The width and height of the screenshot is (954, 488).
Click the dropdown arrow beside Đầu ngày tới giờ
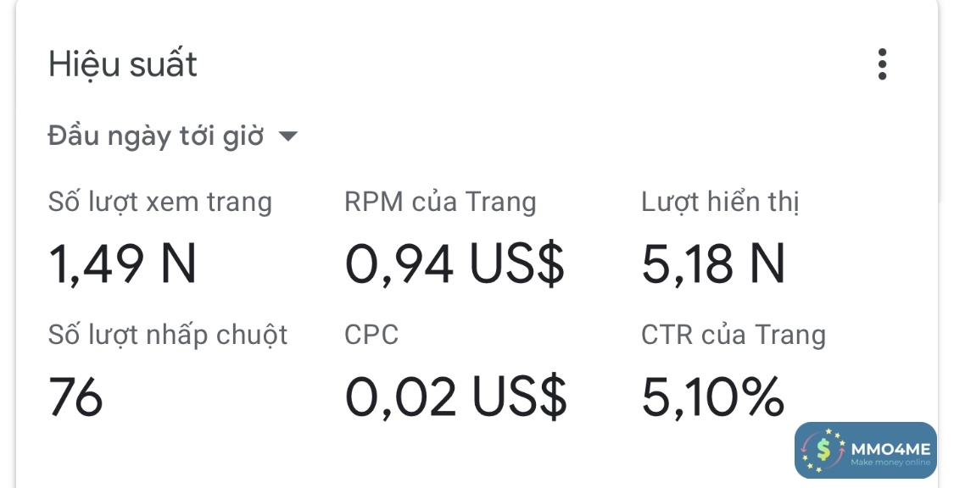[x=288, y=136]
